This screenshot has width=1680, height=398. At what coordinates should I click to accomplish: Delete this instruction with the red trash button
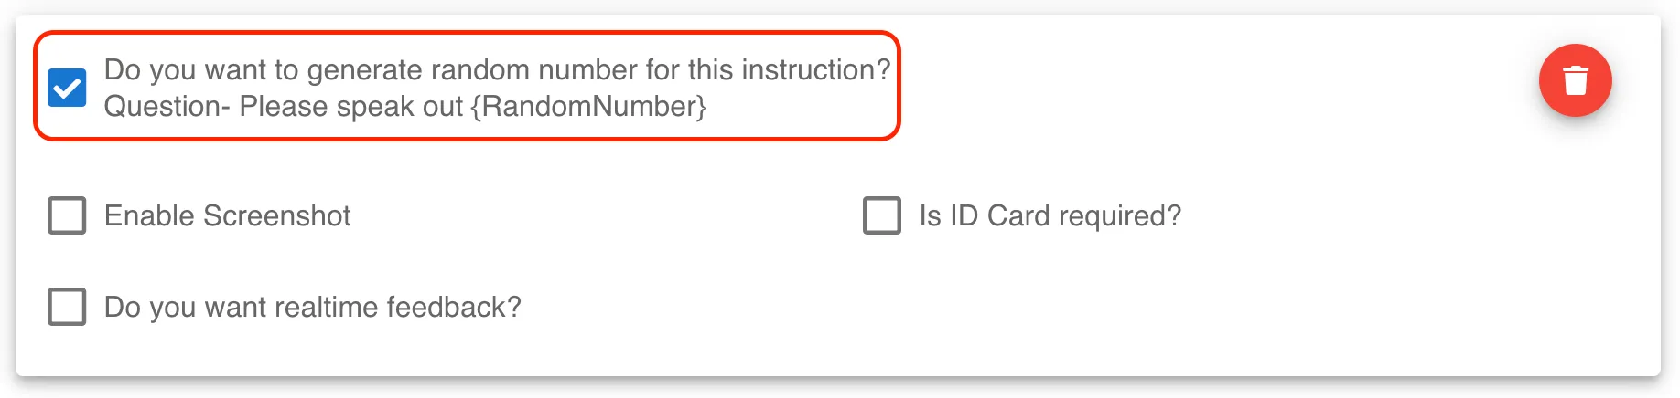(1575, 80)
